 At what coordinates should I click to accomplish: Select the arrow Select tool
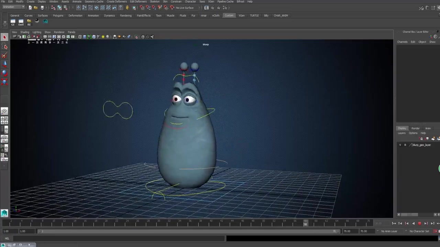[5, 37]
